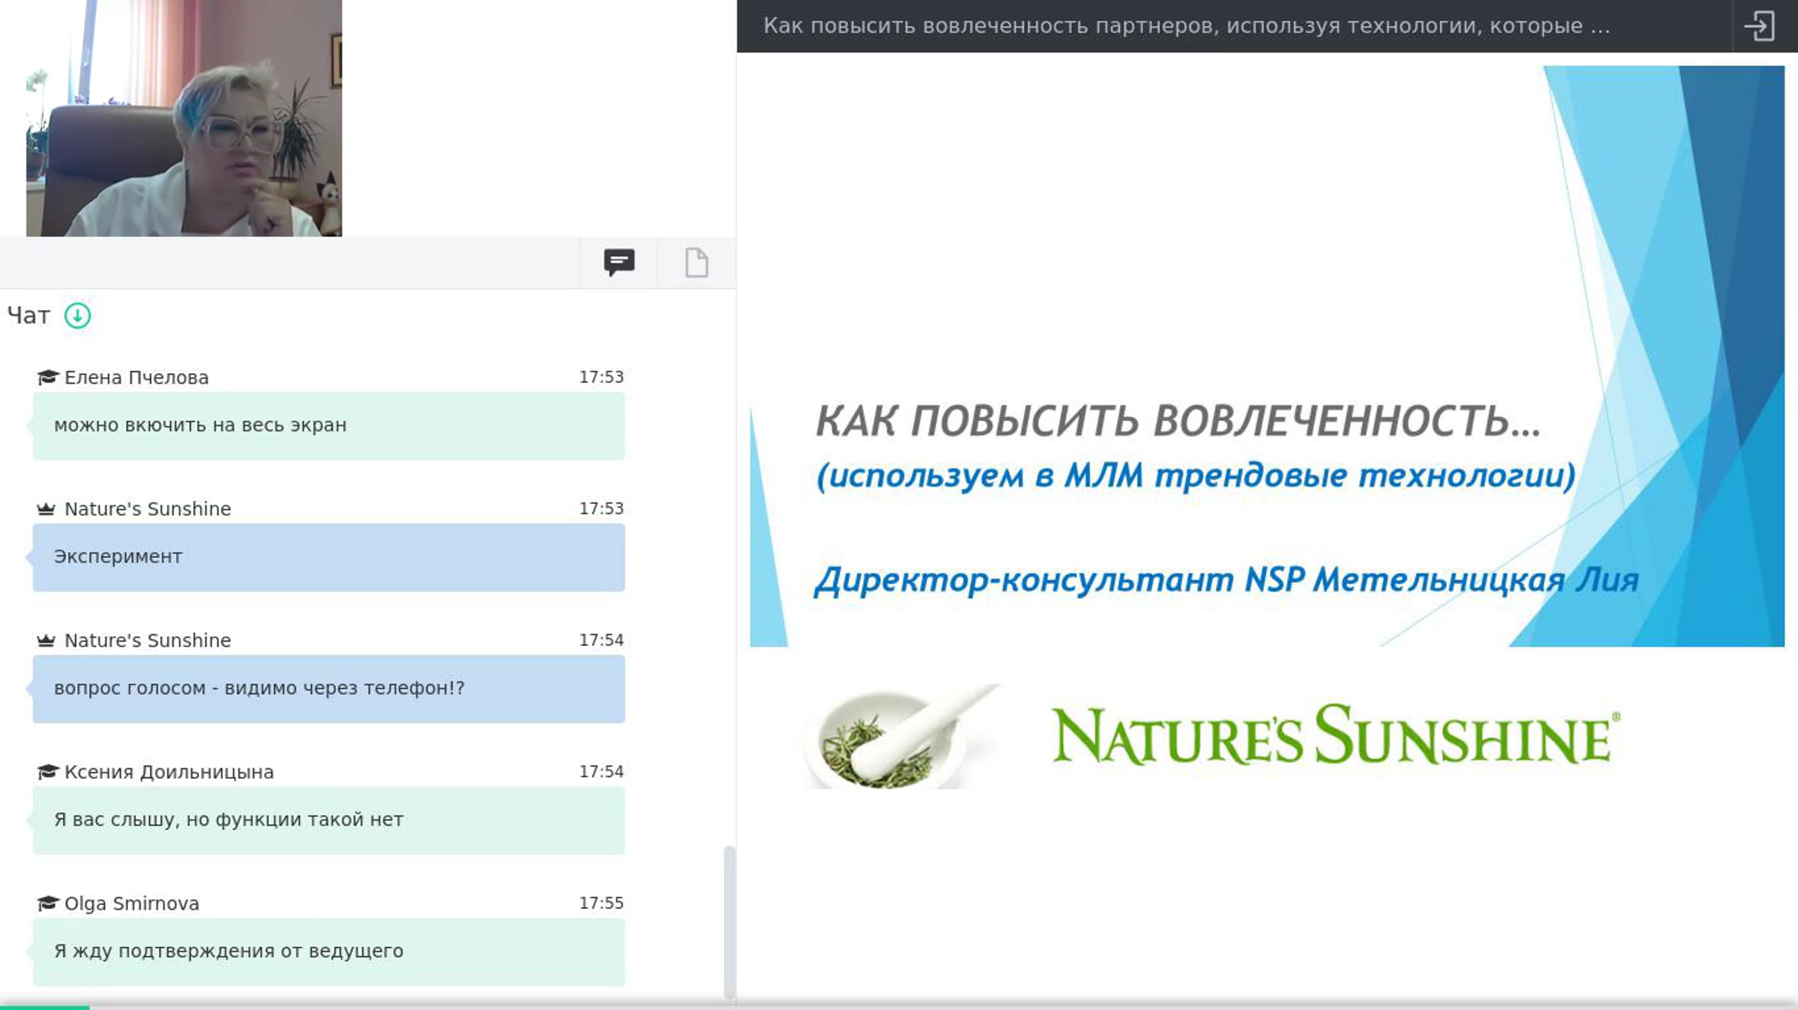
Task: Click the message 'Я жду подтверждения от ведущего'
Action: pyautogui.click(x=329, y=952)
